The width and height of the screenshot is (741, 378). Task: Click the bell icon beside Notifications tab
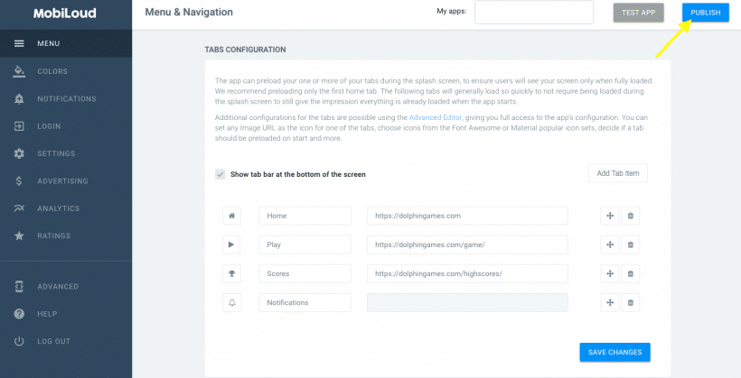pos(232,302)
